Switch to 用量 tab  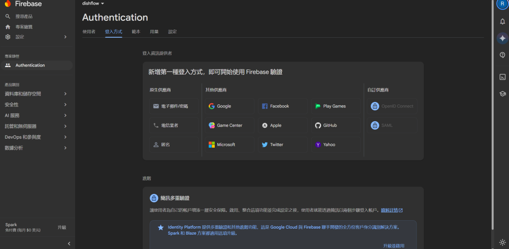154,32
